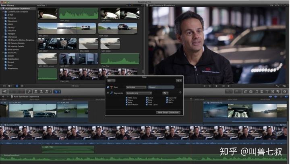Go to previous edit point
The image size is (290, 164).
pyautogui.click(x=224, y=86)
